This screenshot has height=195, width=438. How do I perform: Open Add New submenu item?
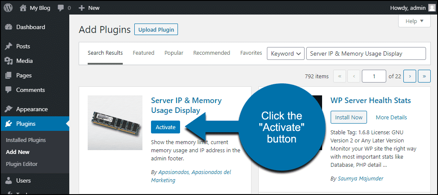coord(18,152)
